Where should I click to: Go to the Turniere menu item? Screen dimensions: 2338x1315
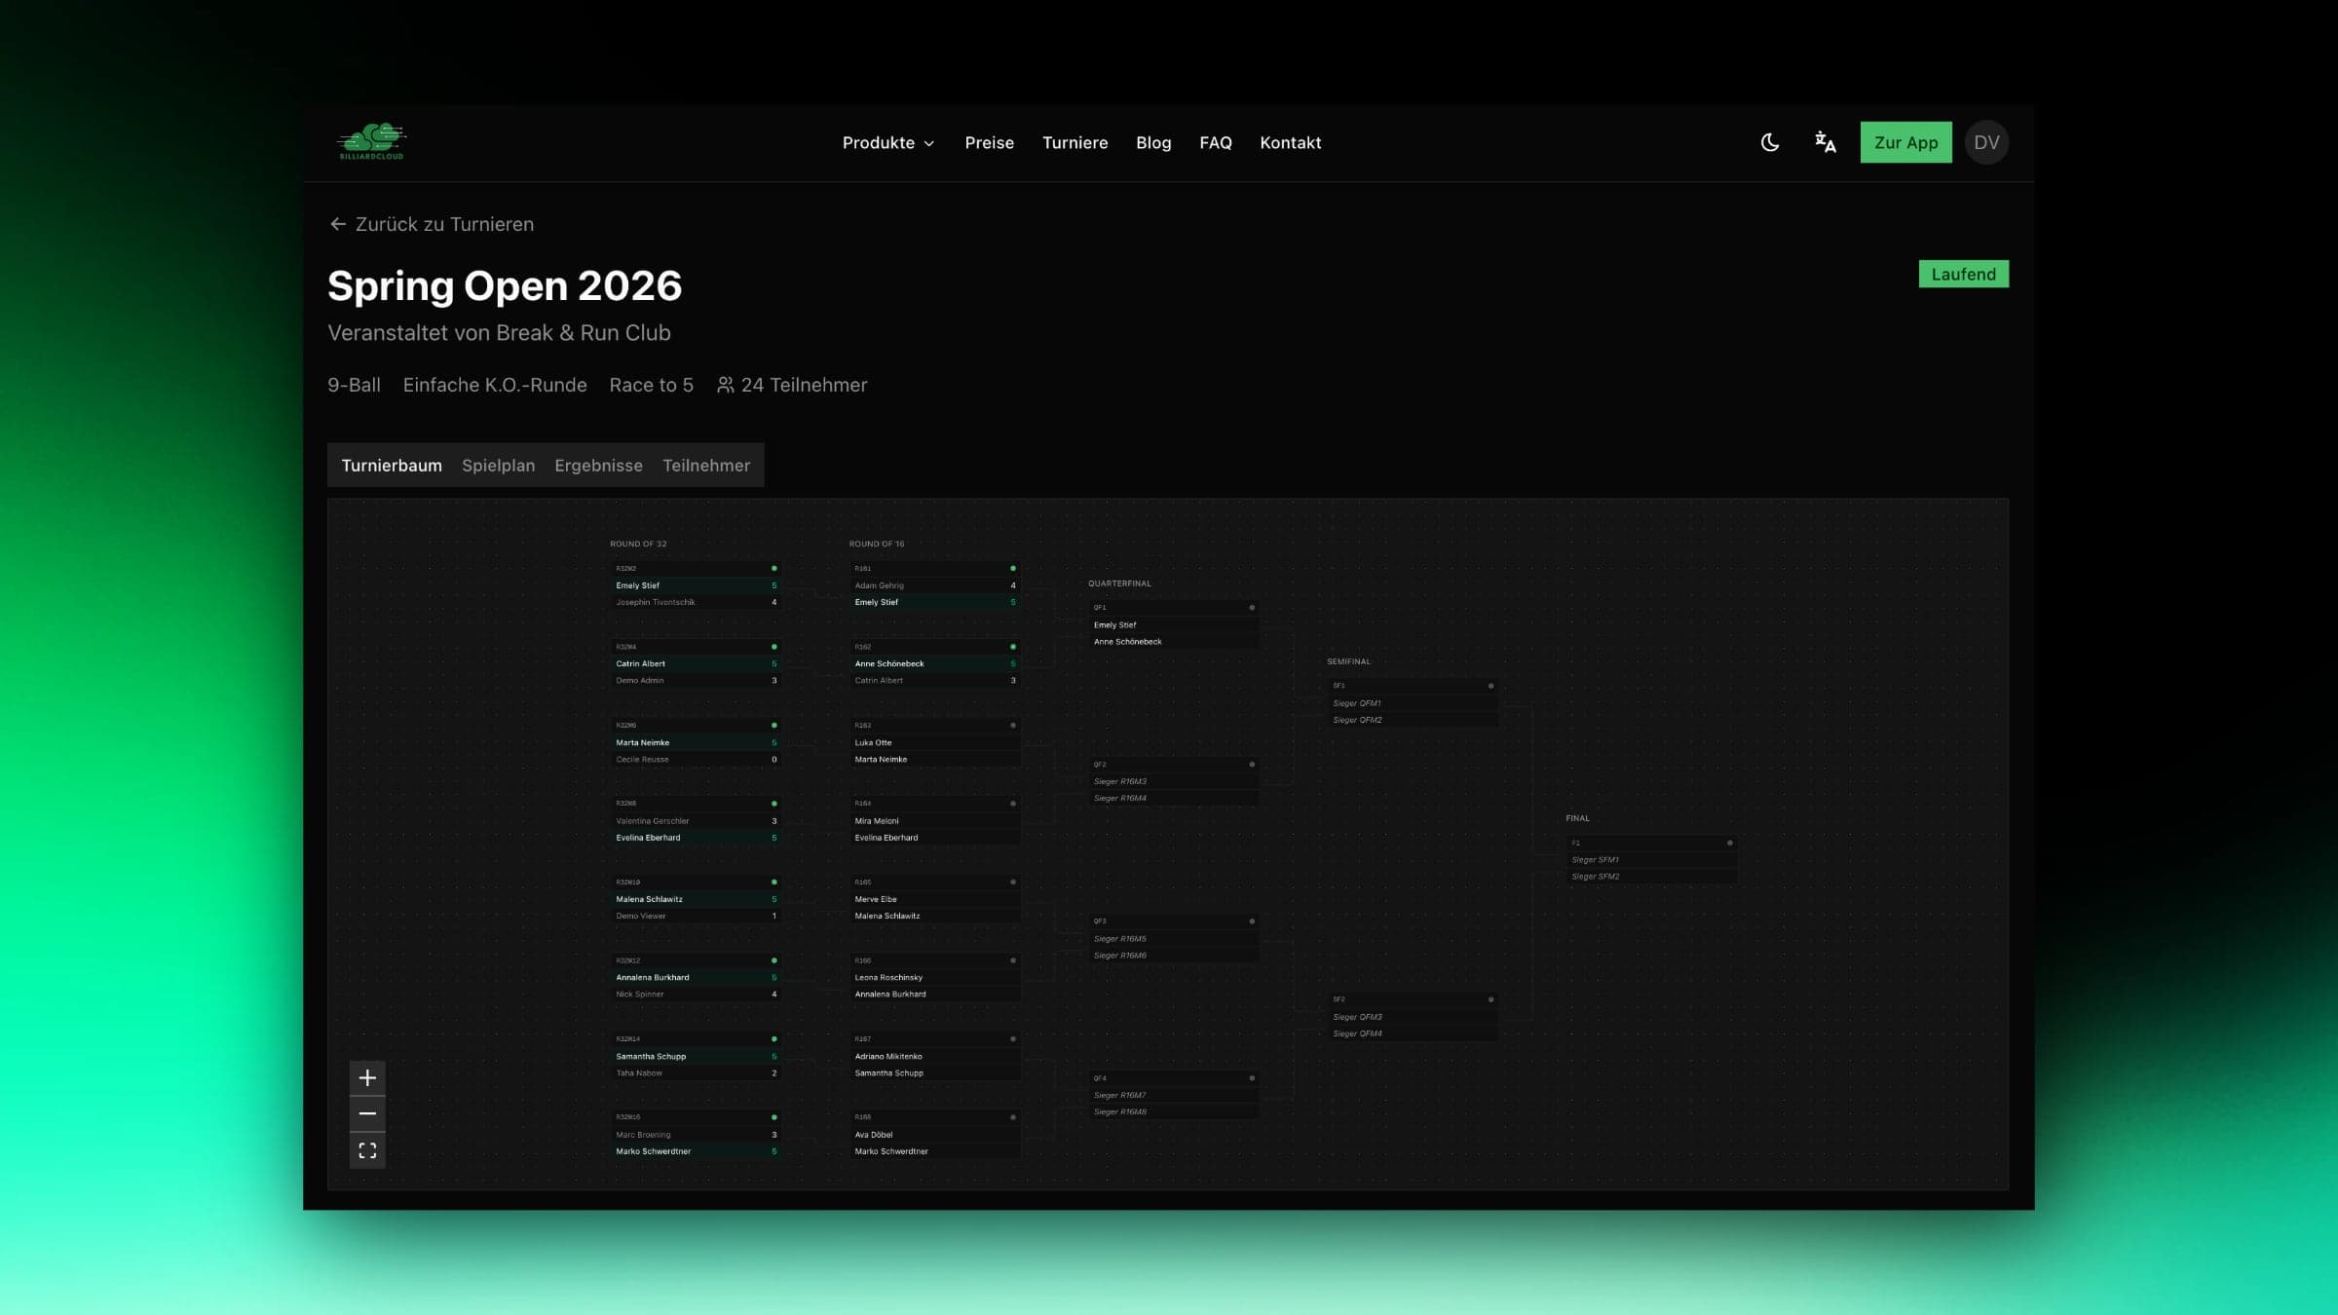[x=1075, y=142]
